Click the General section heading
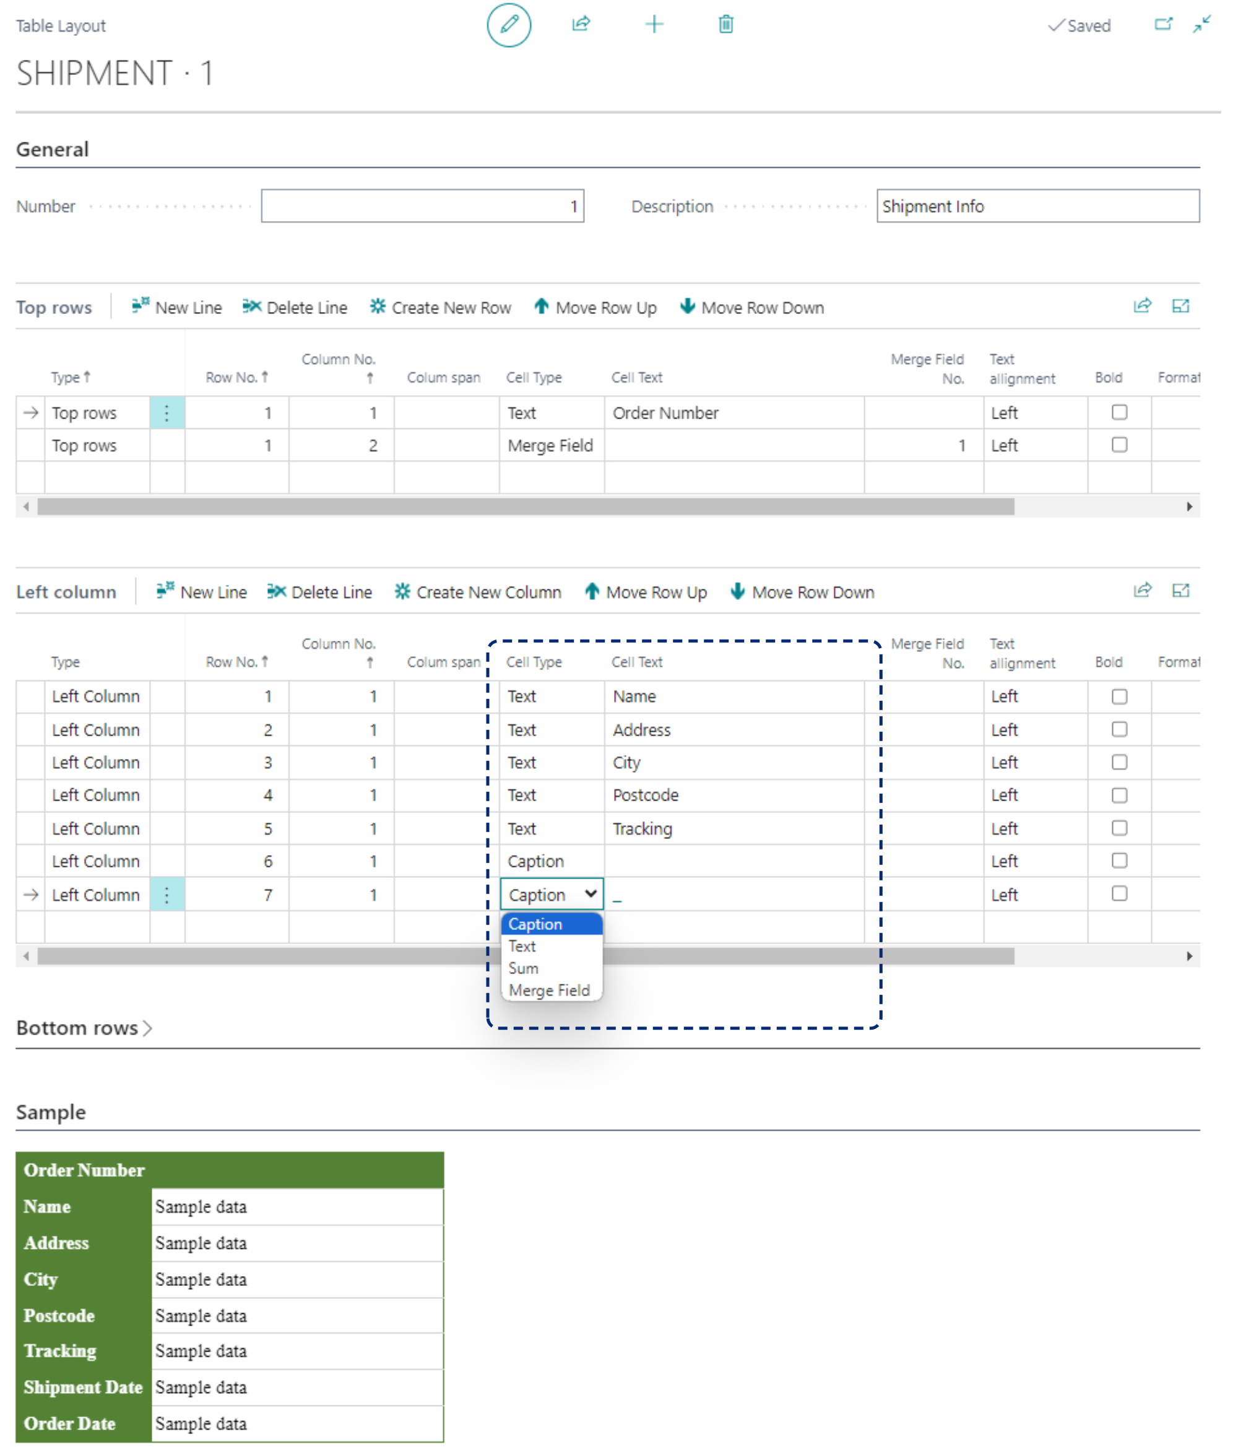Image resolution: width=1238 pixels, height=1455 pixels. point(53,149)
